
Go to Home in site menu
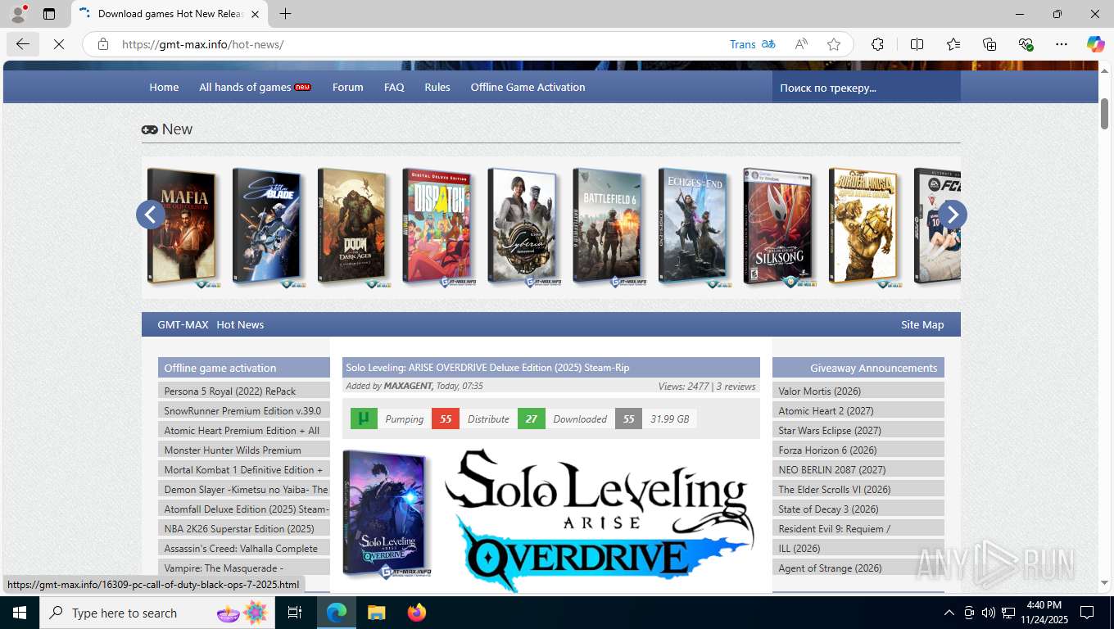(164, 87)
